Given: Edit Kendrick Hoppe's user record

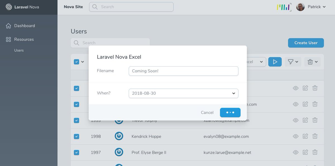Looking at the screenshot, I should click(305, 136).
